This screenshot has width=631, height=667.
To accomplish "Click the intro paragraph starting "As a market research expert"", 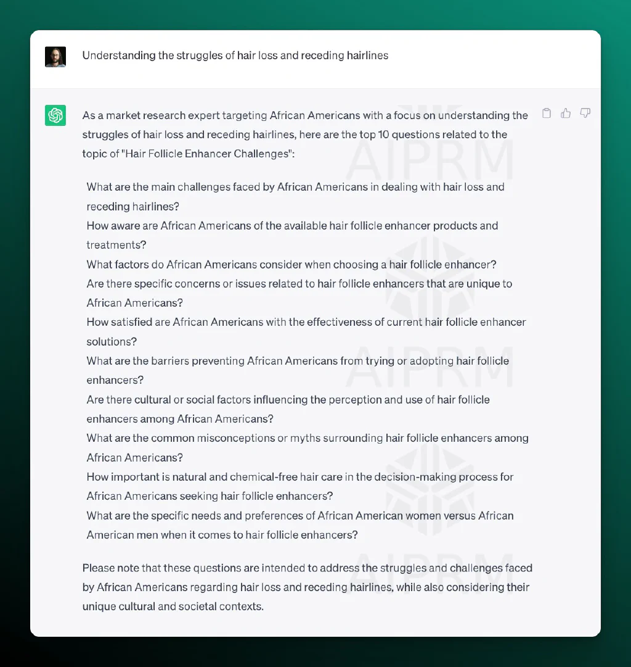I will point(305,135).
